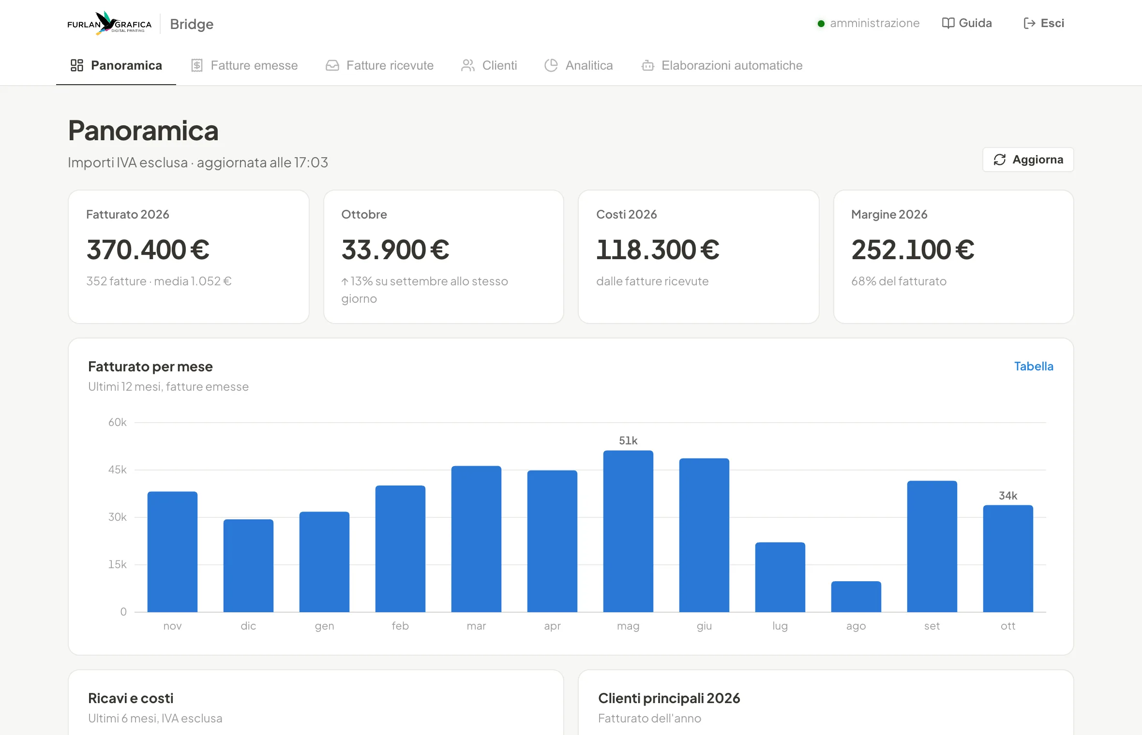Click the Esci logout arrow icon

1030,23
